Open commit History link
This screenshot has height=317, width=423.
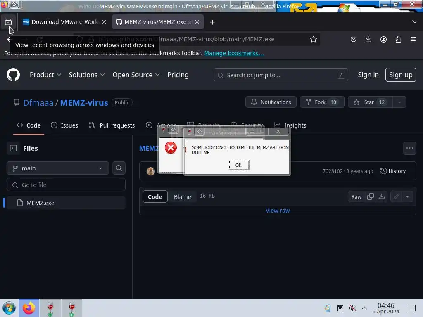click(393, 171)
